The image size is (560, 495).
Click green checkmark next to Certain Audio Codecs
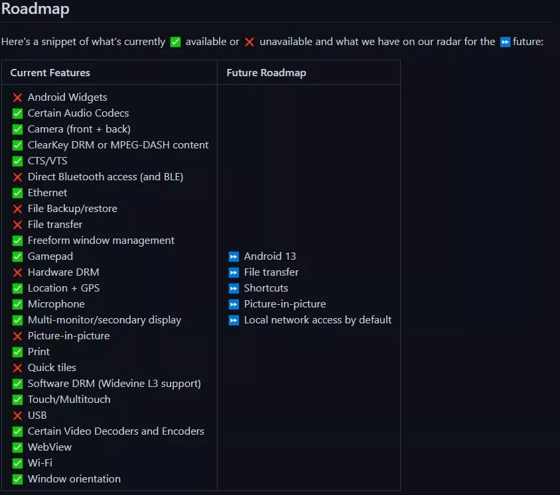click(x=17, y=113)
